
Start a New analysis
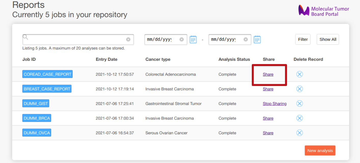(x=320, y=151)
